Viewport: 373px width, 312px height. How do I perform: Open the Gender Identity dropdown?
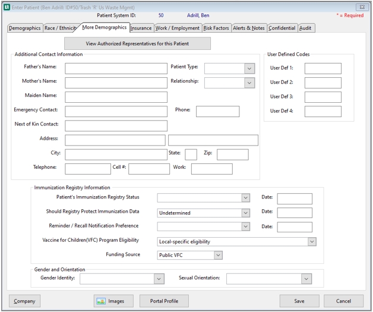point(159,279)
